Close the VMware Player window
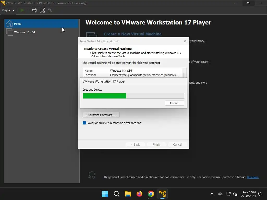 coord(260,3)
